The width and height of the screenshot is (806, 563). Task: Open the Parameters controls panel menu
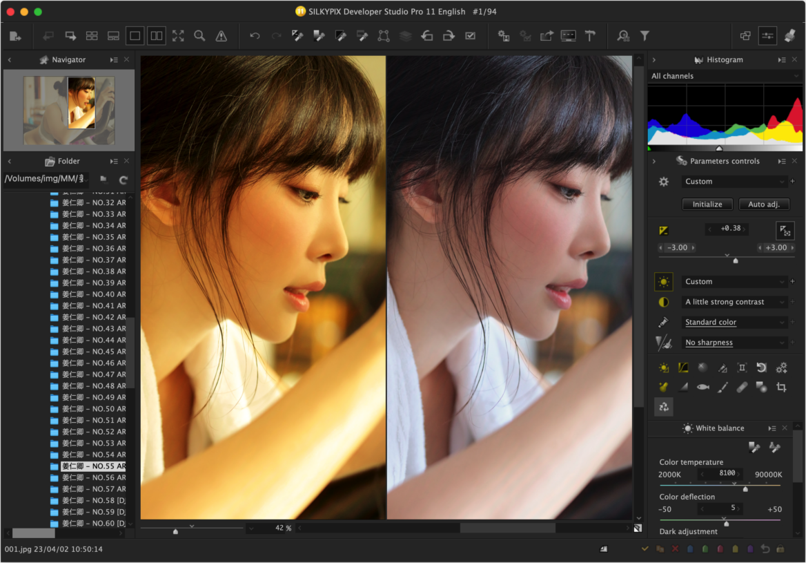(782, 162)
